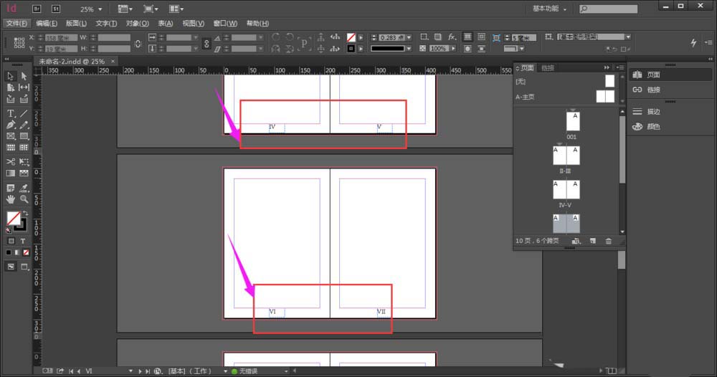The width and height of the screenshot is (717, 377).
Task: Select the Rectangle Frame tool
Action: 11,136
